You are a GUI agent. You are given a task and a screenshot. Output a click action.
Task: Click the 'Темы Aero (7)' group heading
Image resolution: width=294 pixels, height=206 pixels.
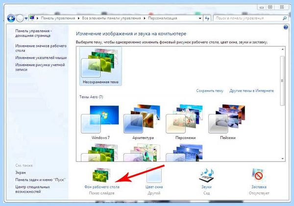91,97
